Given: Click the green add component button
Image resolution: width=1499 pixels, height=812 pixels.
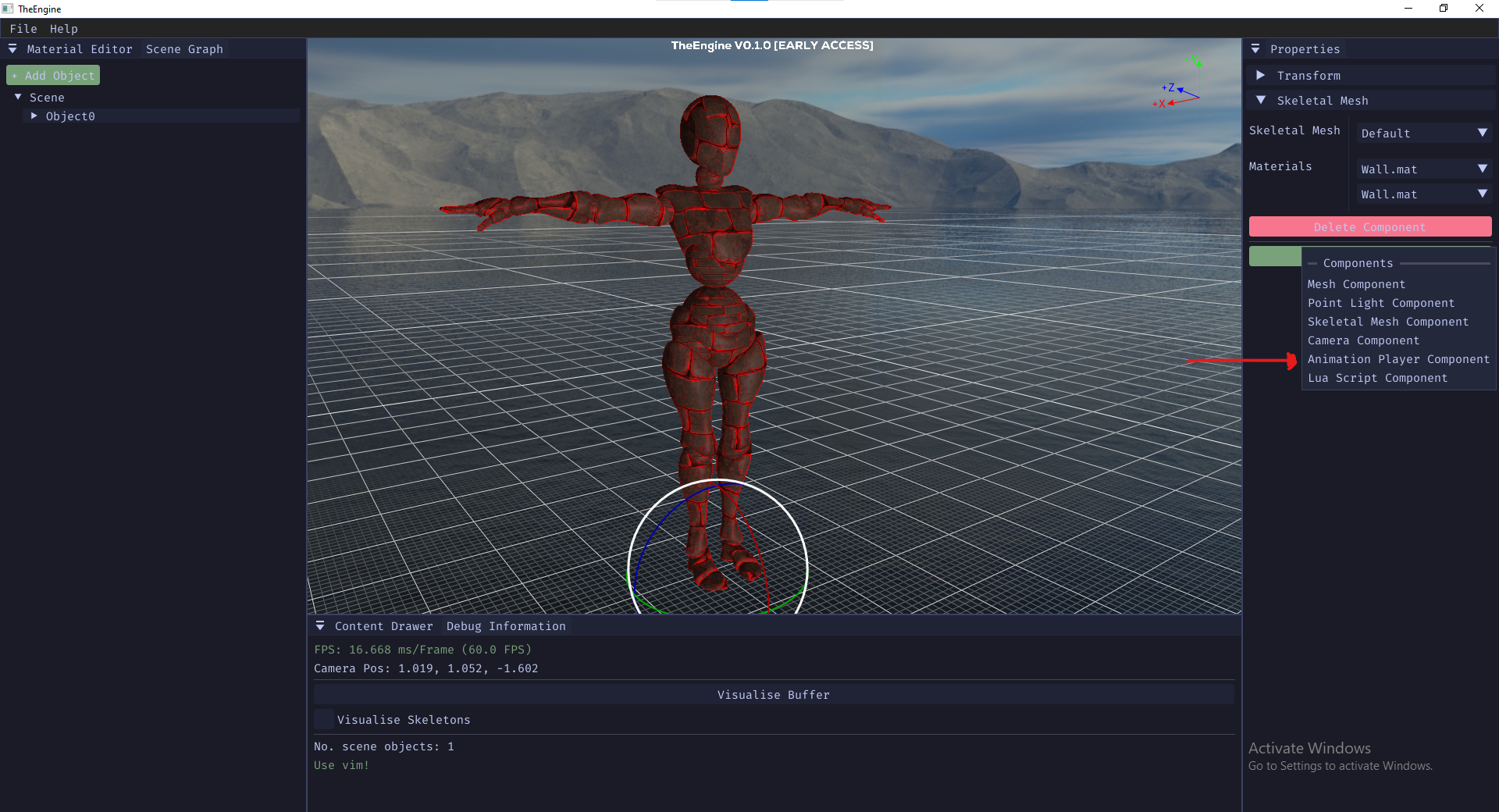Looking at the screenshot, I should [x=1275, y=256].
